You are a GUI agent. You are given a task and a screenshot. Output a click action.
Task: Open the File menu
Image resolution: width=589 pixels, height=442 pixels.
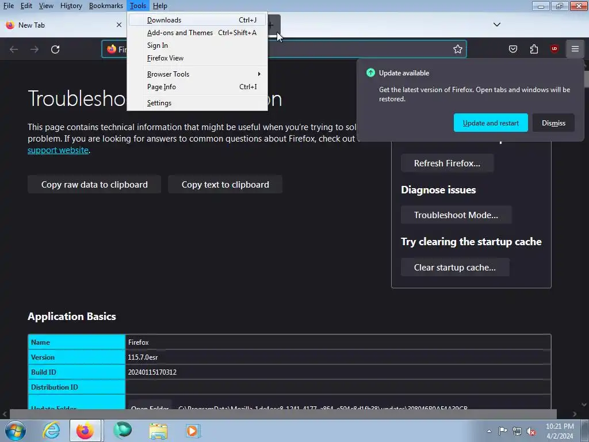(8, 6)
